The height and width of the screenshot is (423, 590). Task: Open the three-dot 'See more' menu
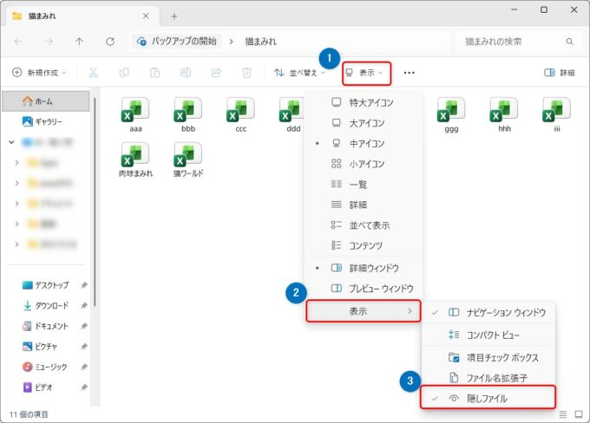pos(410,73)
